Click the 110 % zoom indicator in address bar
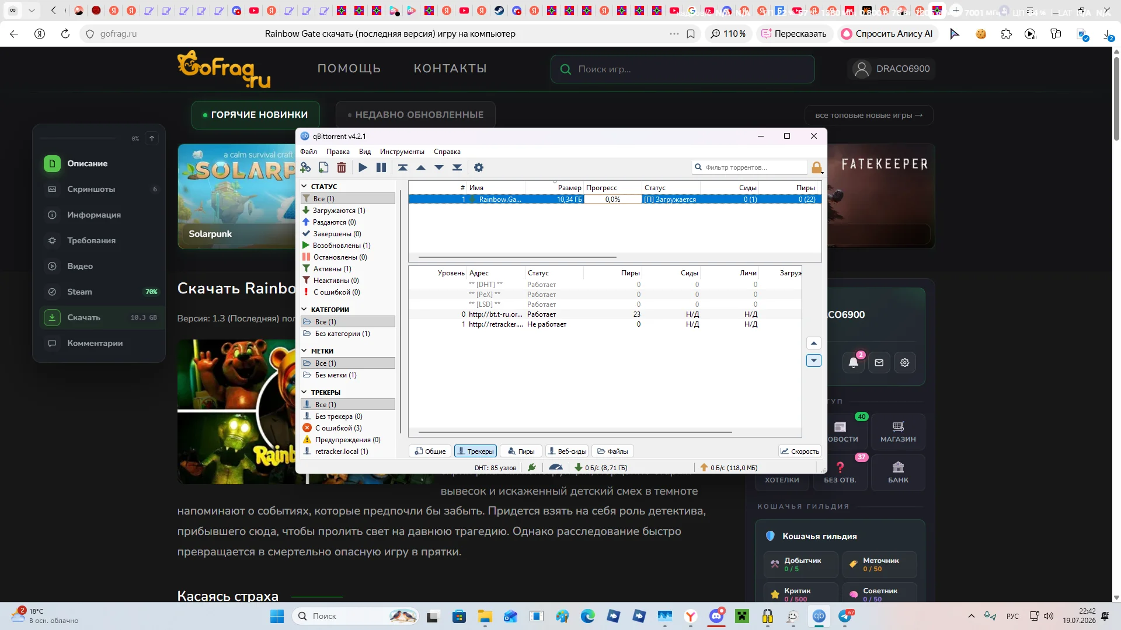1121x630 pixels. tap(728, 34)
